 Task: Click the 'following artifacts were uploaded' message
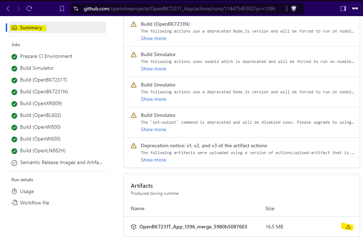point(247,153)
